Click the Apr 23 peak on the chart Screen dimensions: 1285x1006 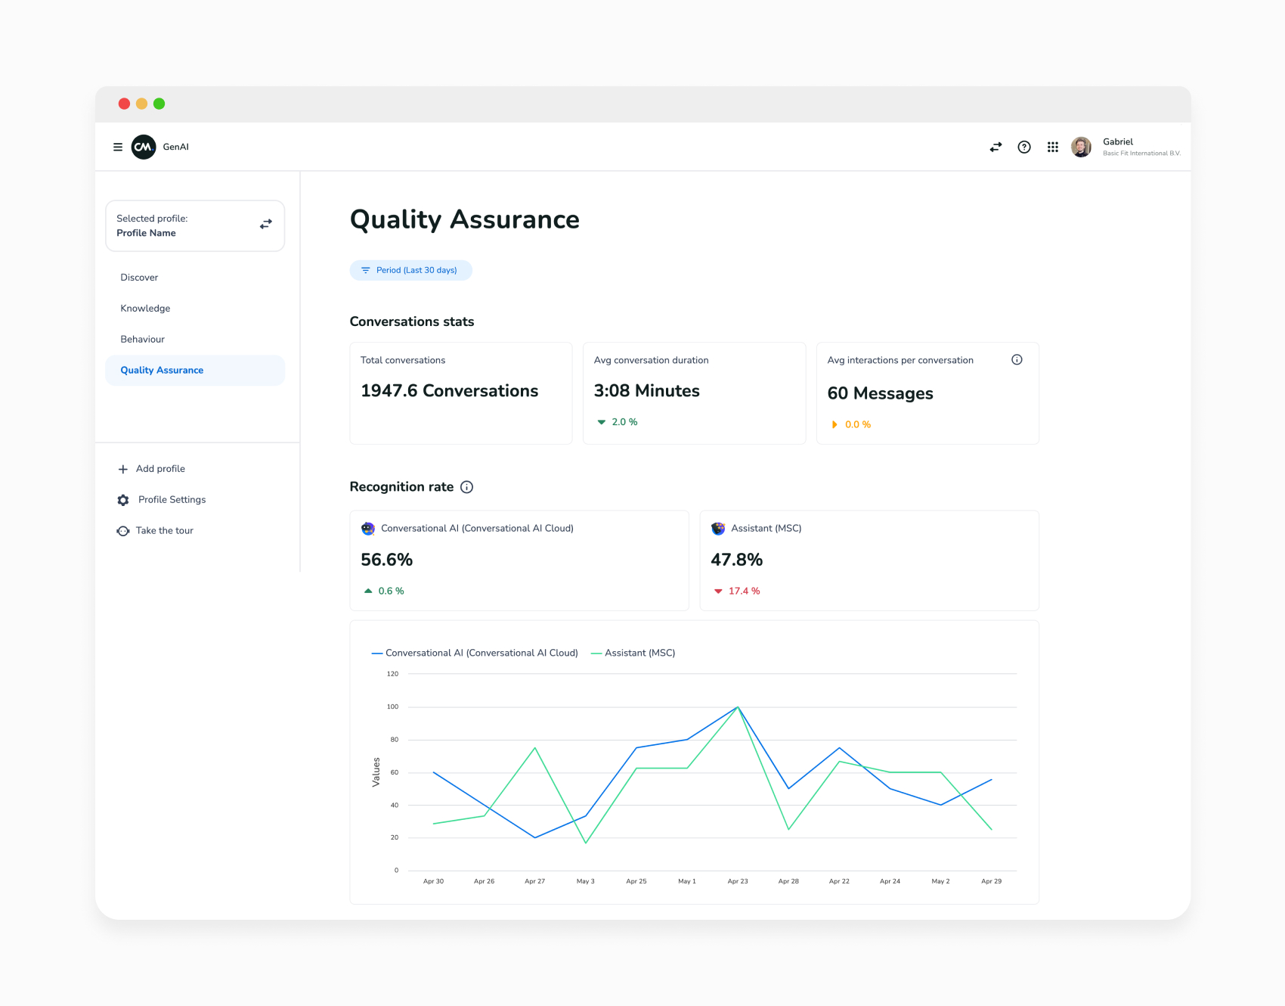point(738,707)
